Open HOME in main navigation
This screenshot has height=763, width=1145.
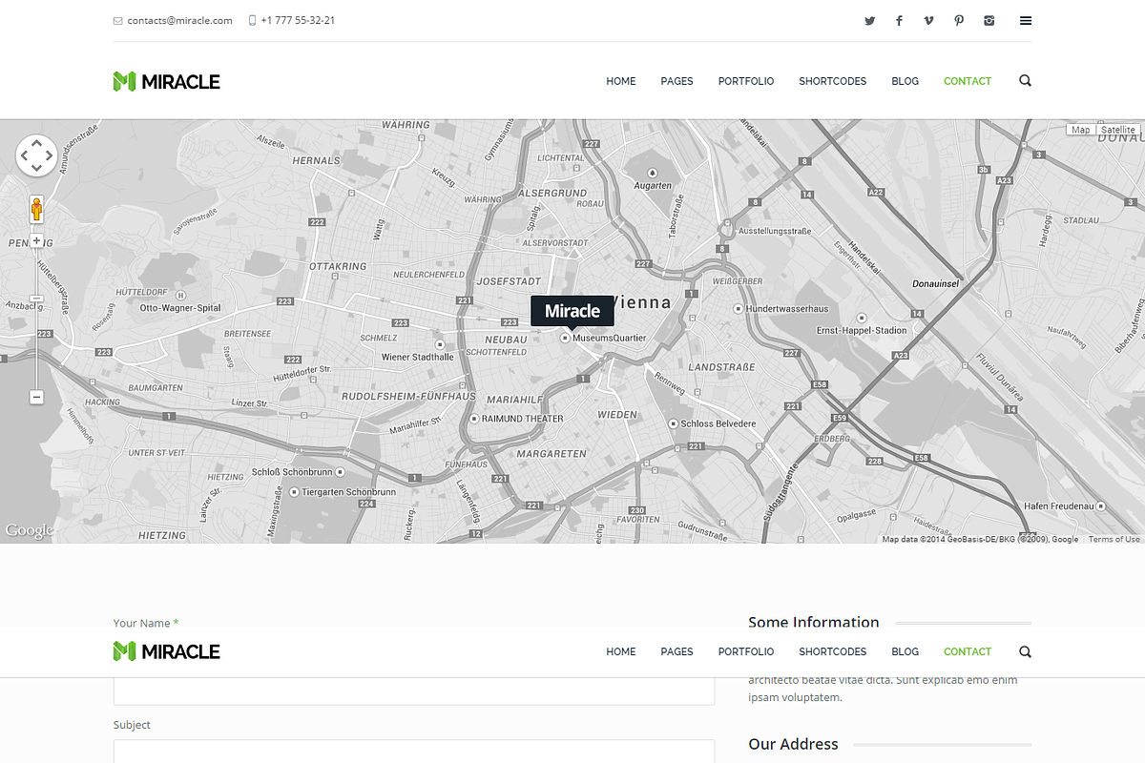pos(620,81)
